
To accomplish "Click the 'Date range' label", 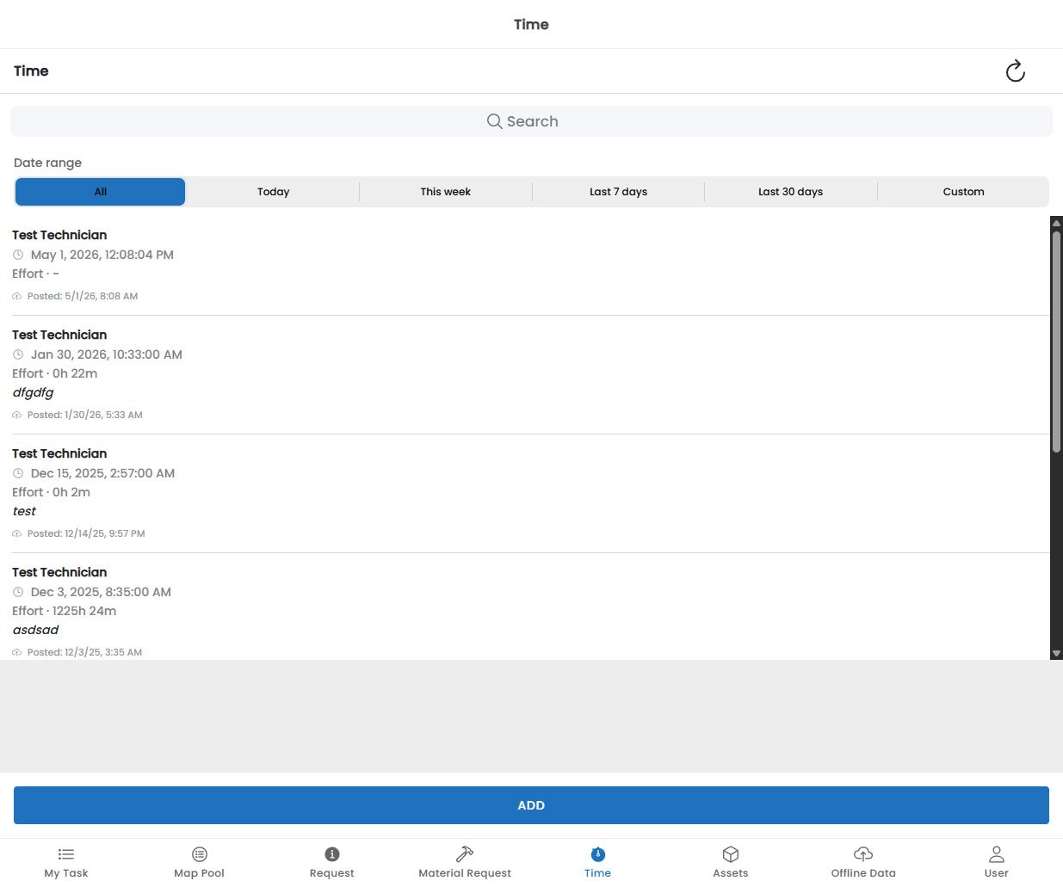I will [x=47, y=163].
